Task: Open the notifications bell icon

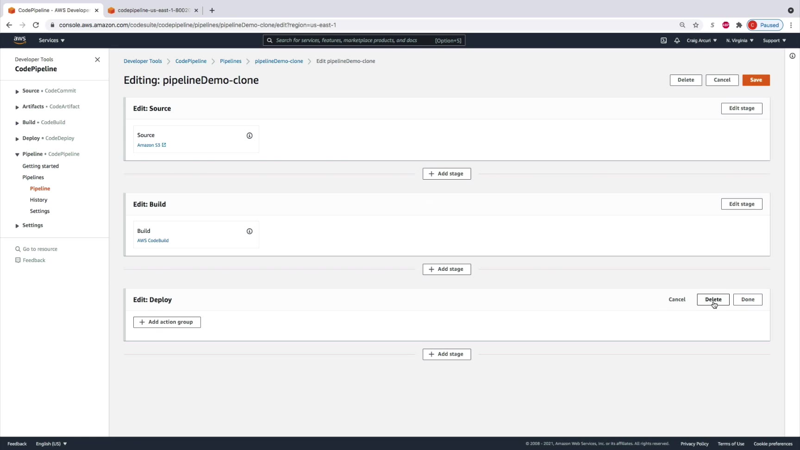Action: coord(677,40)
